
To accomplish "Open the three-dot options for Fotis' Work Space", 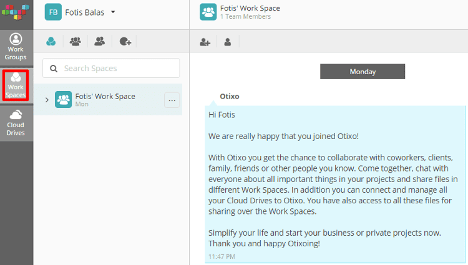I will (x=172, y=100).
